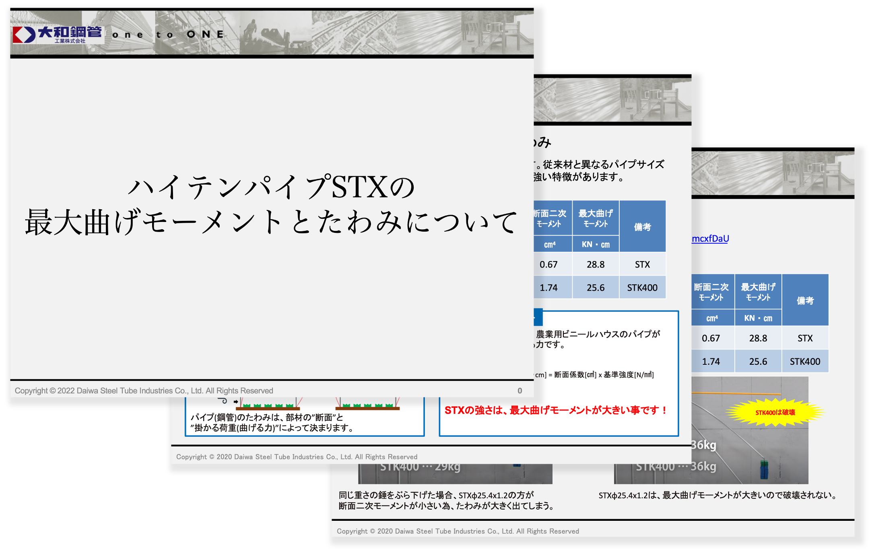Image resolution: width=872 pixels, height=553 pixels.
Task: Click the 'one to ONE' slogan text
Action: 168,35
